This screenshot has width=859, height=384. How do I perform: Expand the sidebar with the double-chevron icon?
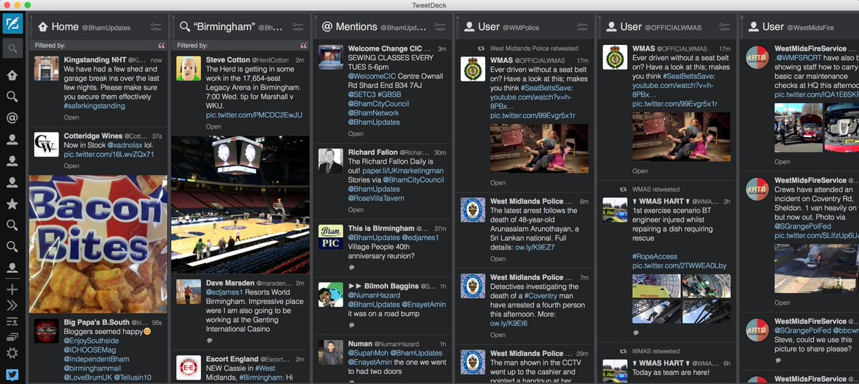point(12,305)
